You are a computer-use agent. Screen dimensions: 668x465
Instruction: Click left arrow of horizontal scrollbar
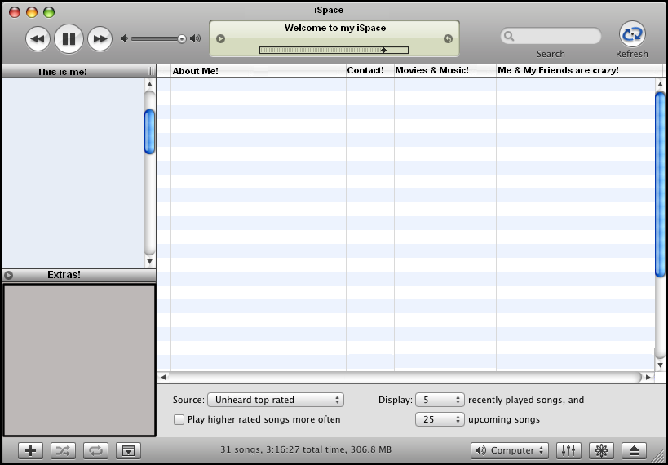point(163,377)
